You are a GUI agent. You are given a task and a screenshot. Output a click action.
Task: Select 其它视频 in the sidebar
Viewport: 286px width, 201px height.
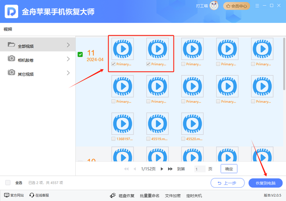pyautogui.click(x=38, y=73)
